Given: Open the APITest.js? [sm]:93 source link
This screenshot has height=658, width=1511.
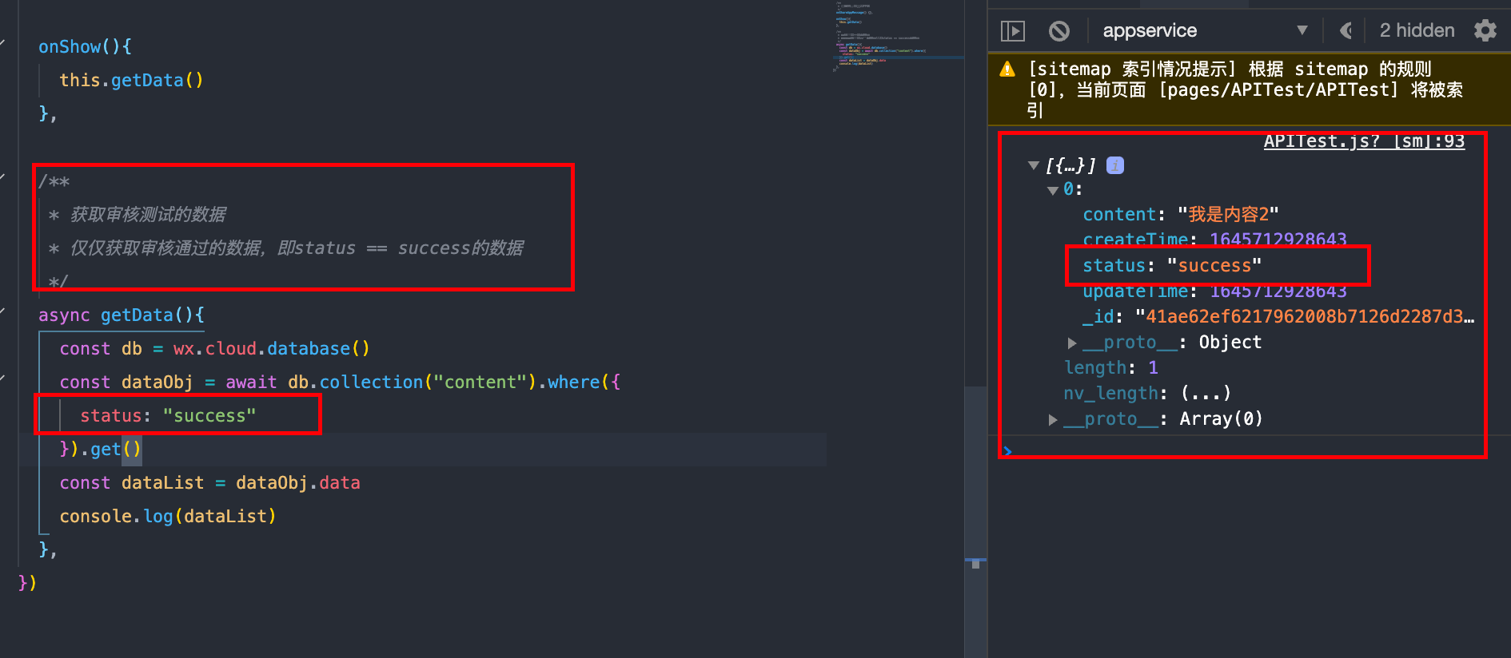Looking at the screenshot, I should [x=1364, y=141].
